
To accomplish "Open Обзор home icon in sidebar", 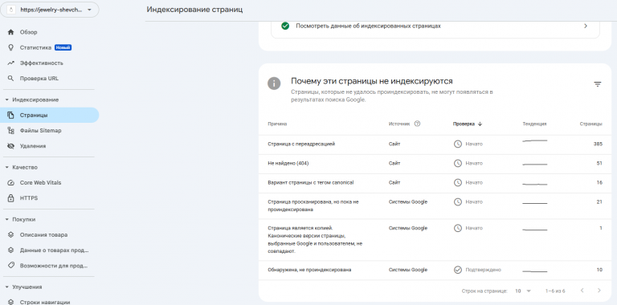I will click(11, 32).
